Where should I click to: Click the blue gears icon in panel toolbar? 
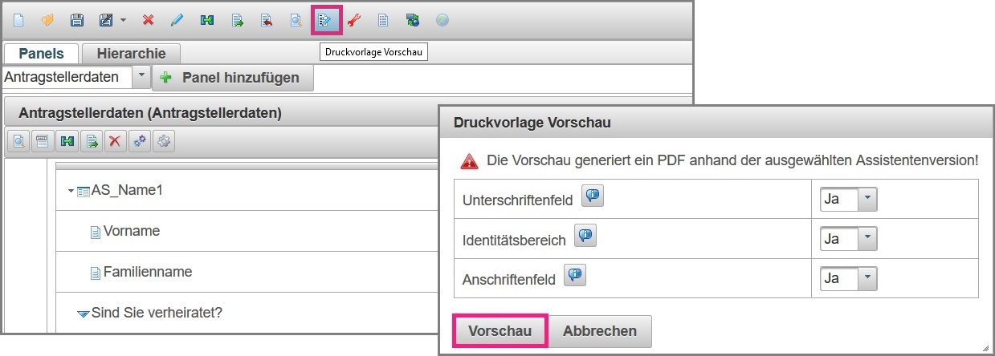point(140,141)
